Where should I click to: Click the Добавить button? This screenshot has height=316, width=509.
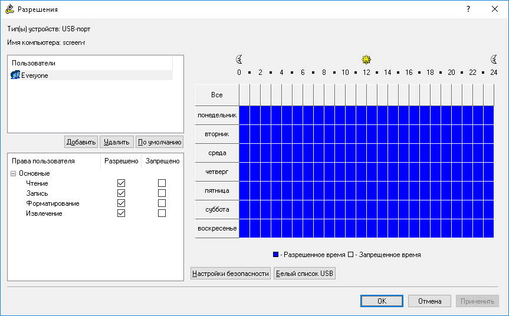click(81, 142)
